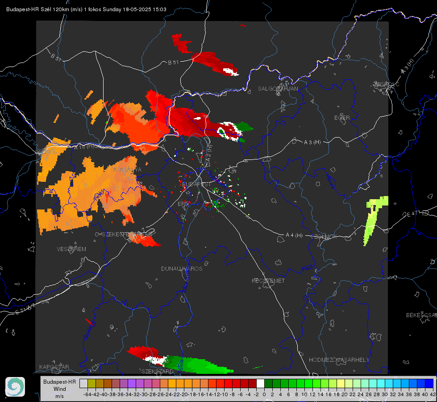The image size is (437, 402).
Task: Click the 'A 4 (H)' road label
Action: pos(294,235)
